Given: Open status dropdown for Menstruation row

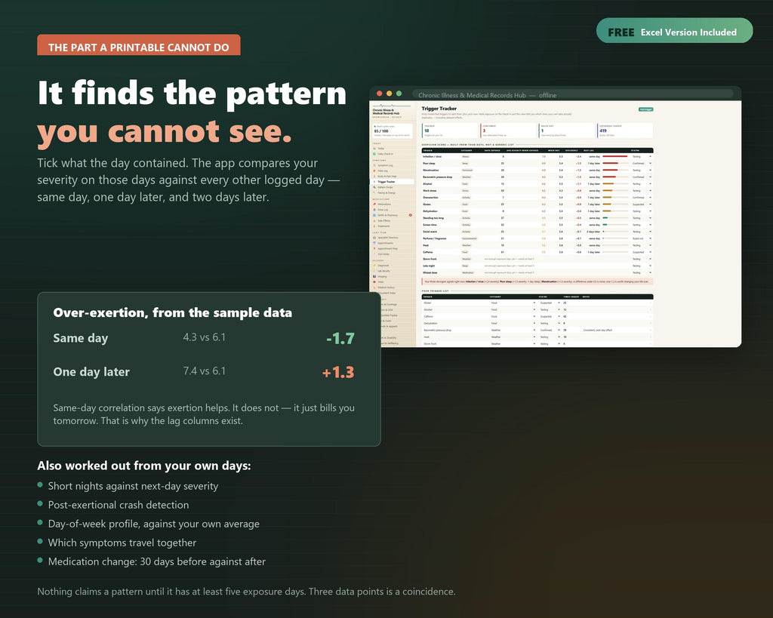Looking at the screenshot, I should pos(650,170).
